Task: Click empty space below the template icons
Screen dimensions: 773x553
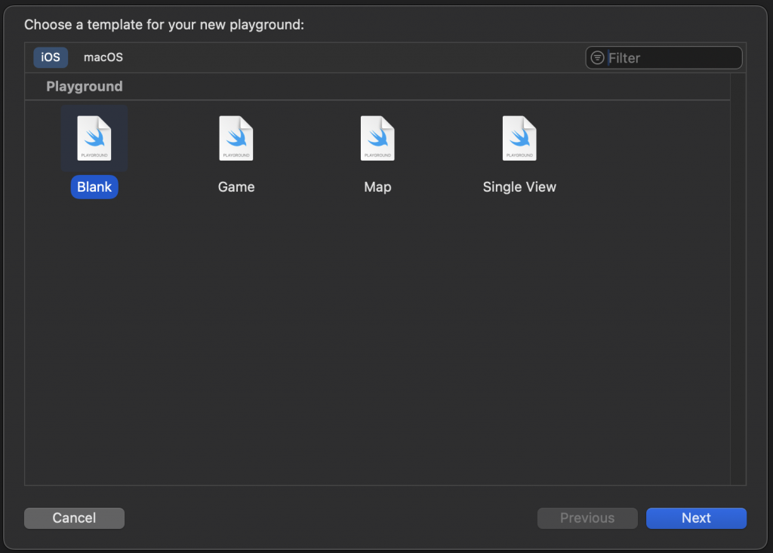Action: tap(377, 339)
